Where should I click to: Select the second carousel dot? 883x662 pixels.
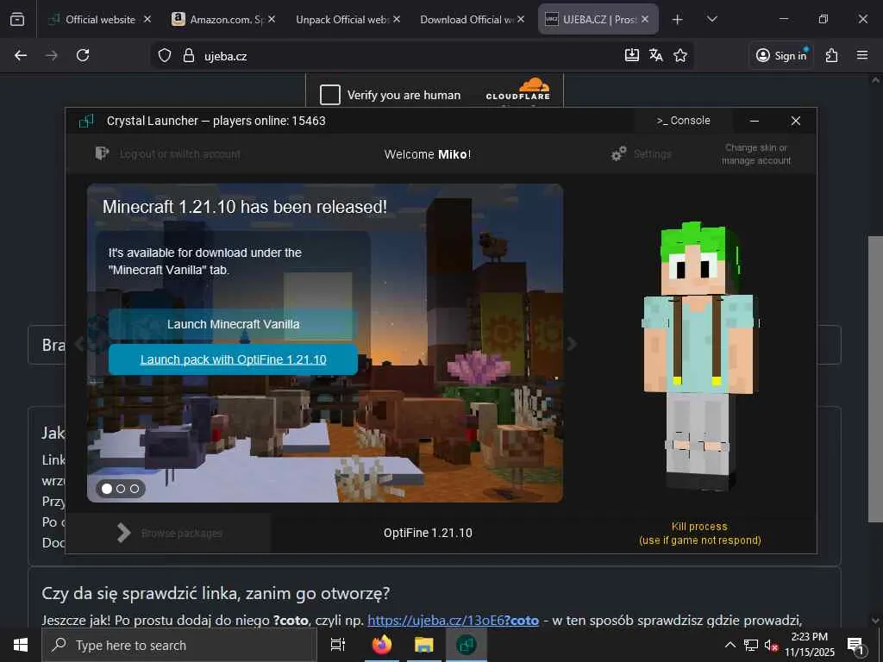coord(121,489)
